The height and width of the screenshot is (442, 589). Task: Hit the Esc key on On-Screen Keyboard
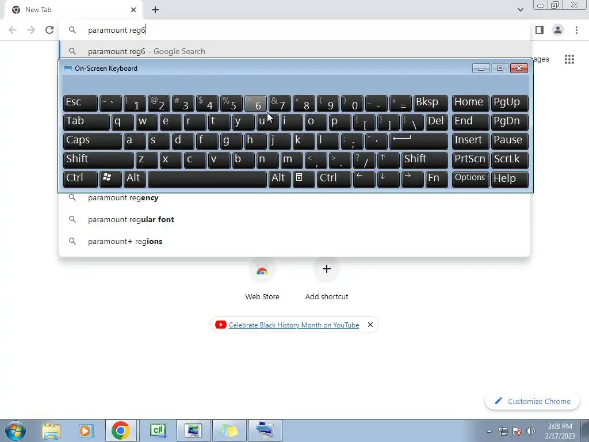click(81, 103)
